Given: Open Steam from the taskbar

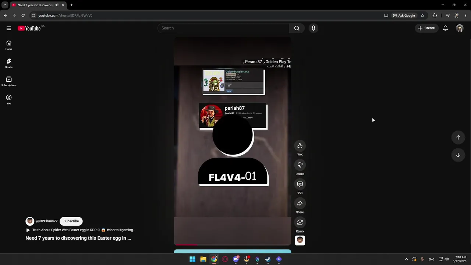Looking at the screenshot, I should 268,259.
